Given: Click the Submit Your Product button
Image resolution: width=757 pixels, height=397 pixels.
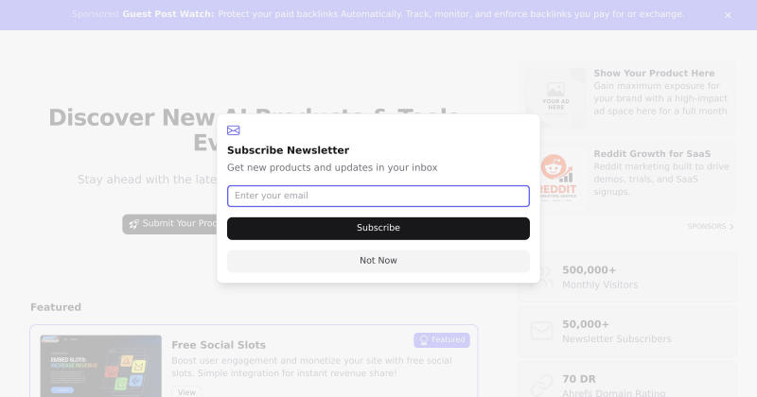Looking at the screenshot, I should pyautogui.click(x=171, y=224).
